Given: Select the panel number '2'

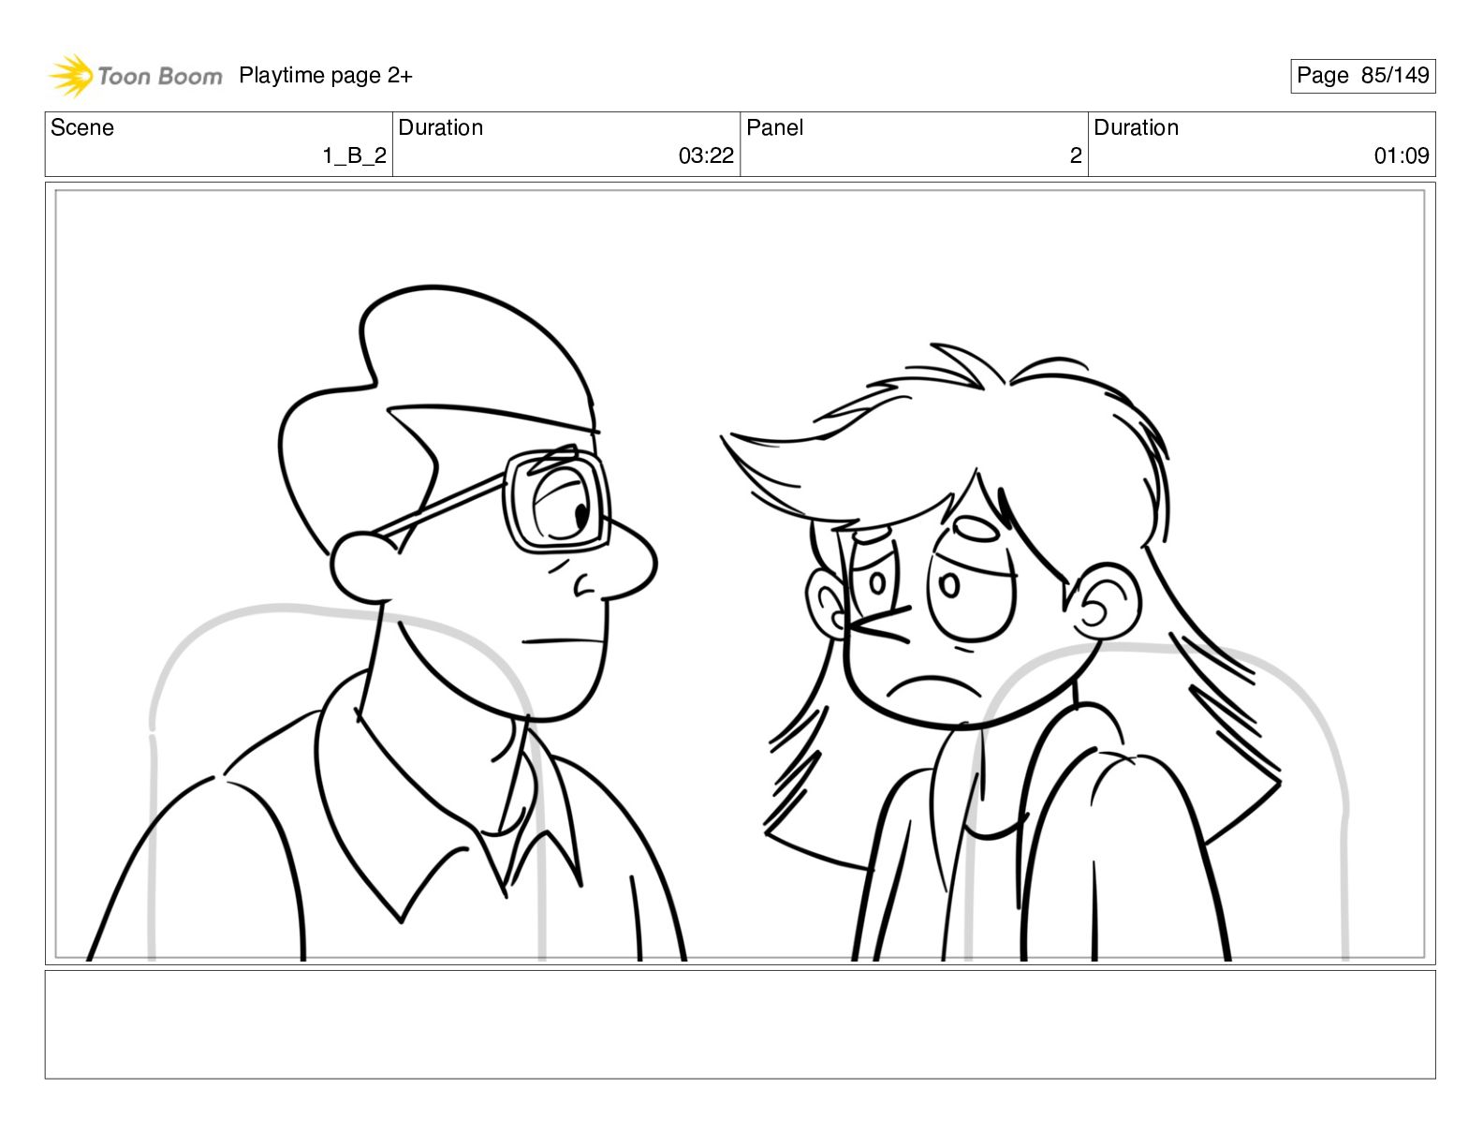Looking at the screenshot, I should click(x=1076, y=156).
